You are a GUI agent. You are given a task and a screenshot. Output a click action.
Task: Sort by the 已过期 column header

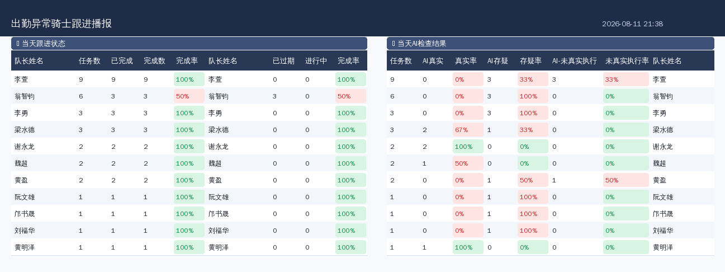click(x=283, y=61)
